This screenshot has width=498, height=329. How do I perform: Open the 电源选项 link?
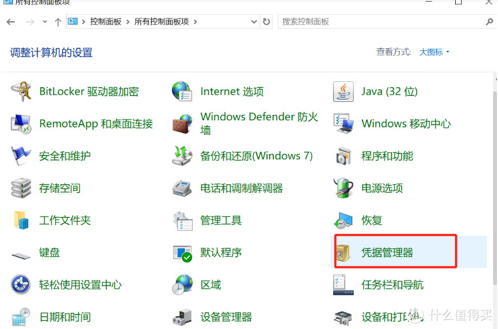(382, 188)
